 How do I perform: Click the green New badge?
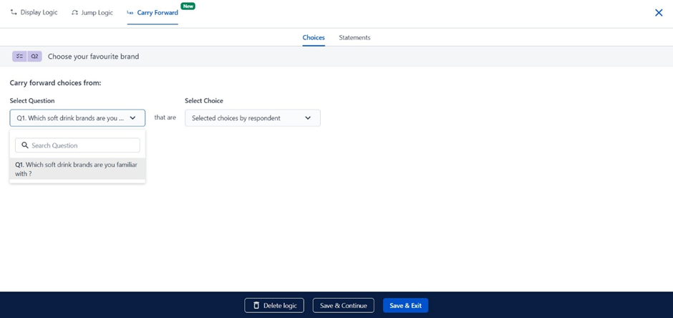[x=188, y=6]
